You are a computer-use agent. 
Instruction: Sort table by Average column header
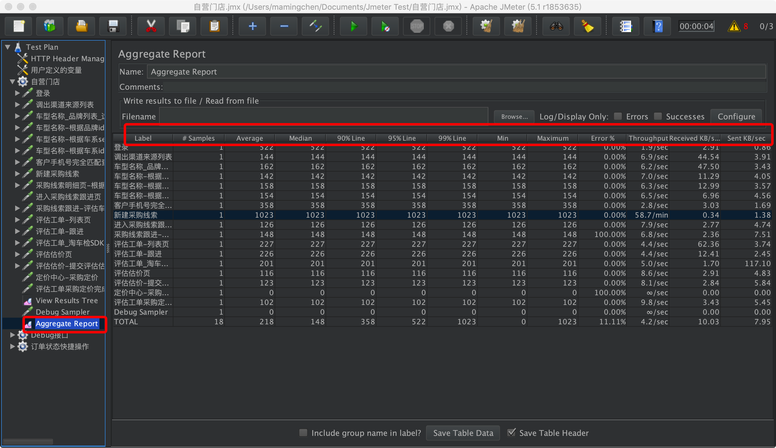click(249, 138)
